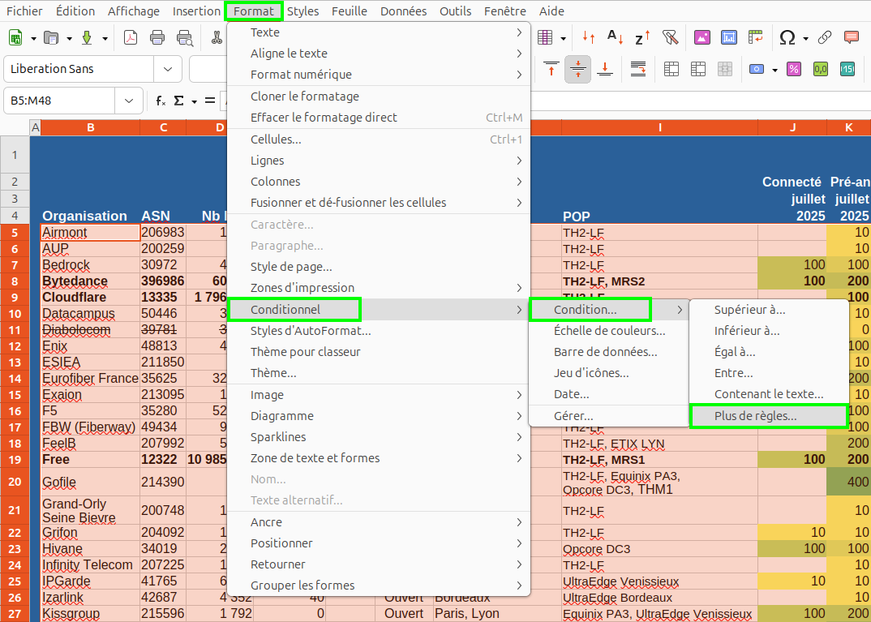
Task: Select Effacer le formatage direct
Action: [x=379, y=117]
